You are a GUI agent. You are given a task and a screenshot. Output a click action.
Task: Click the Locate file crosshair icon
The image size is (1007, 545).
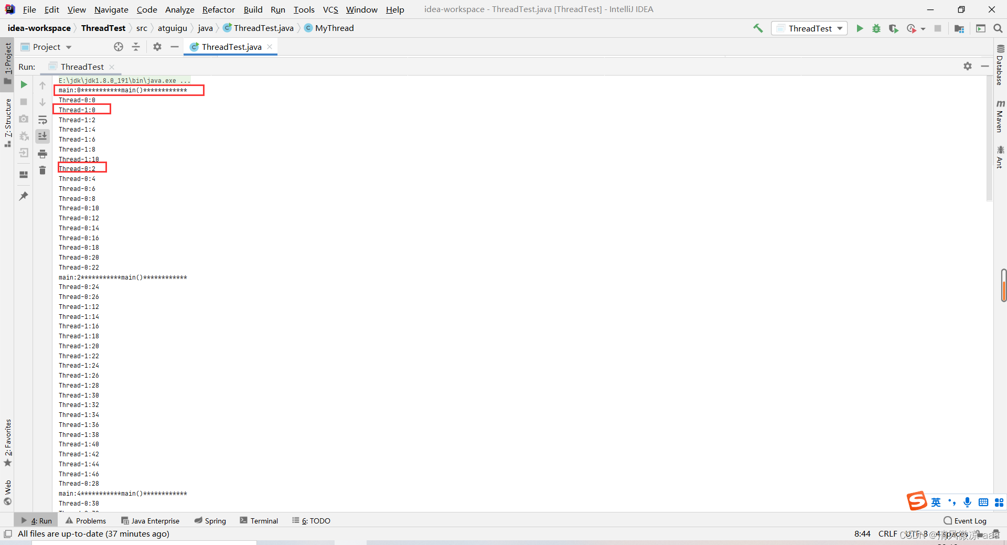119,47
